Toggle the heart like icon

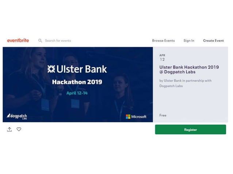pyautogui.click(x=19, y=129)
